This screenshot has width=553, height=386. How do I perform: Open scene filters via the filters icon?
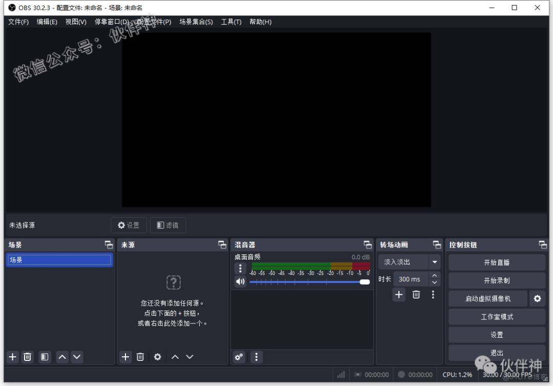(x=45, y=357)
